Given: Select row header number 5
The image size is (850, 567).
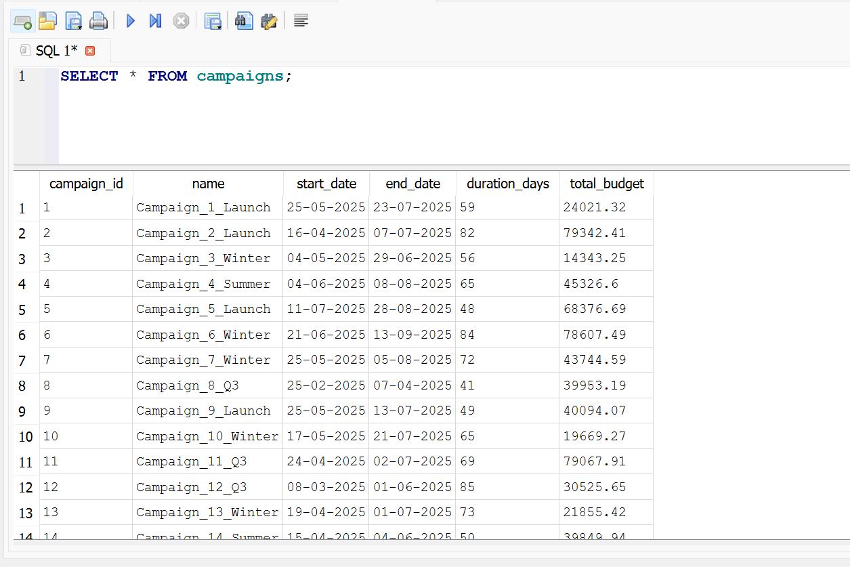Looking at the screenshot, I should tap(22, 310).
